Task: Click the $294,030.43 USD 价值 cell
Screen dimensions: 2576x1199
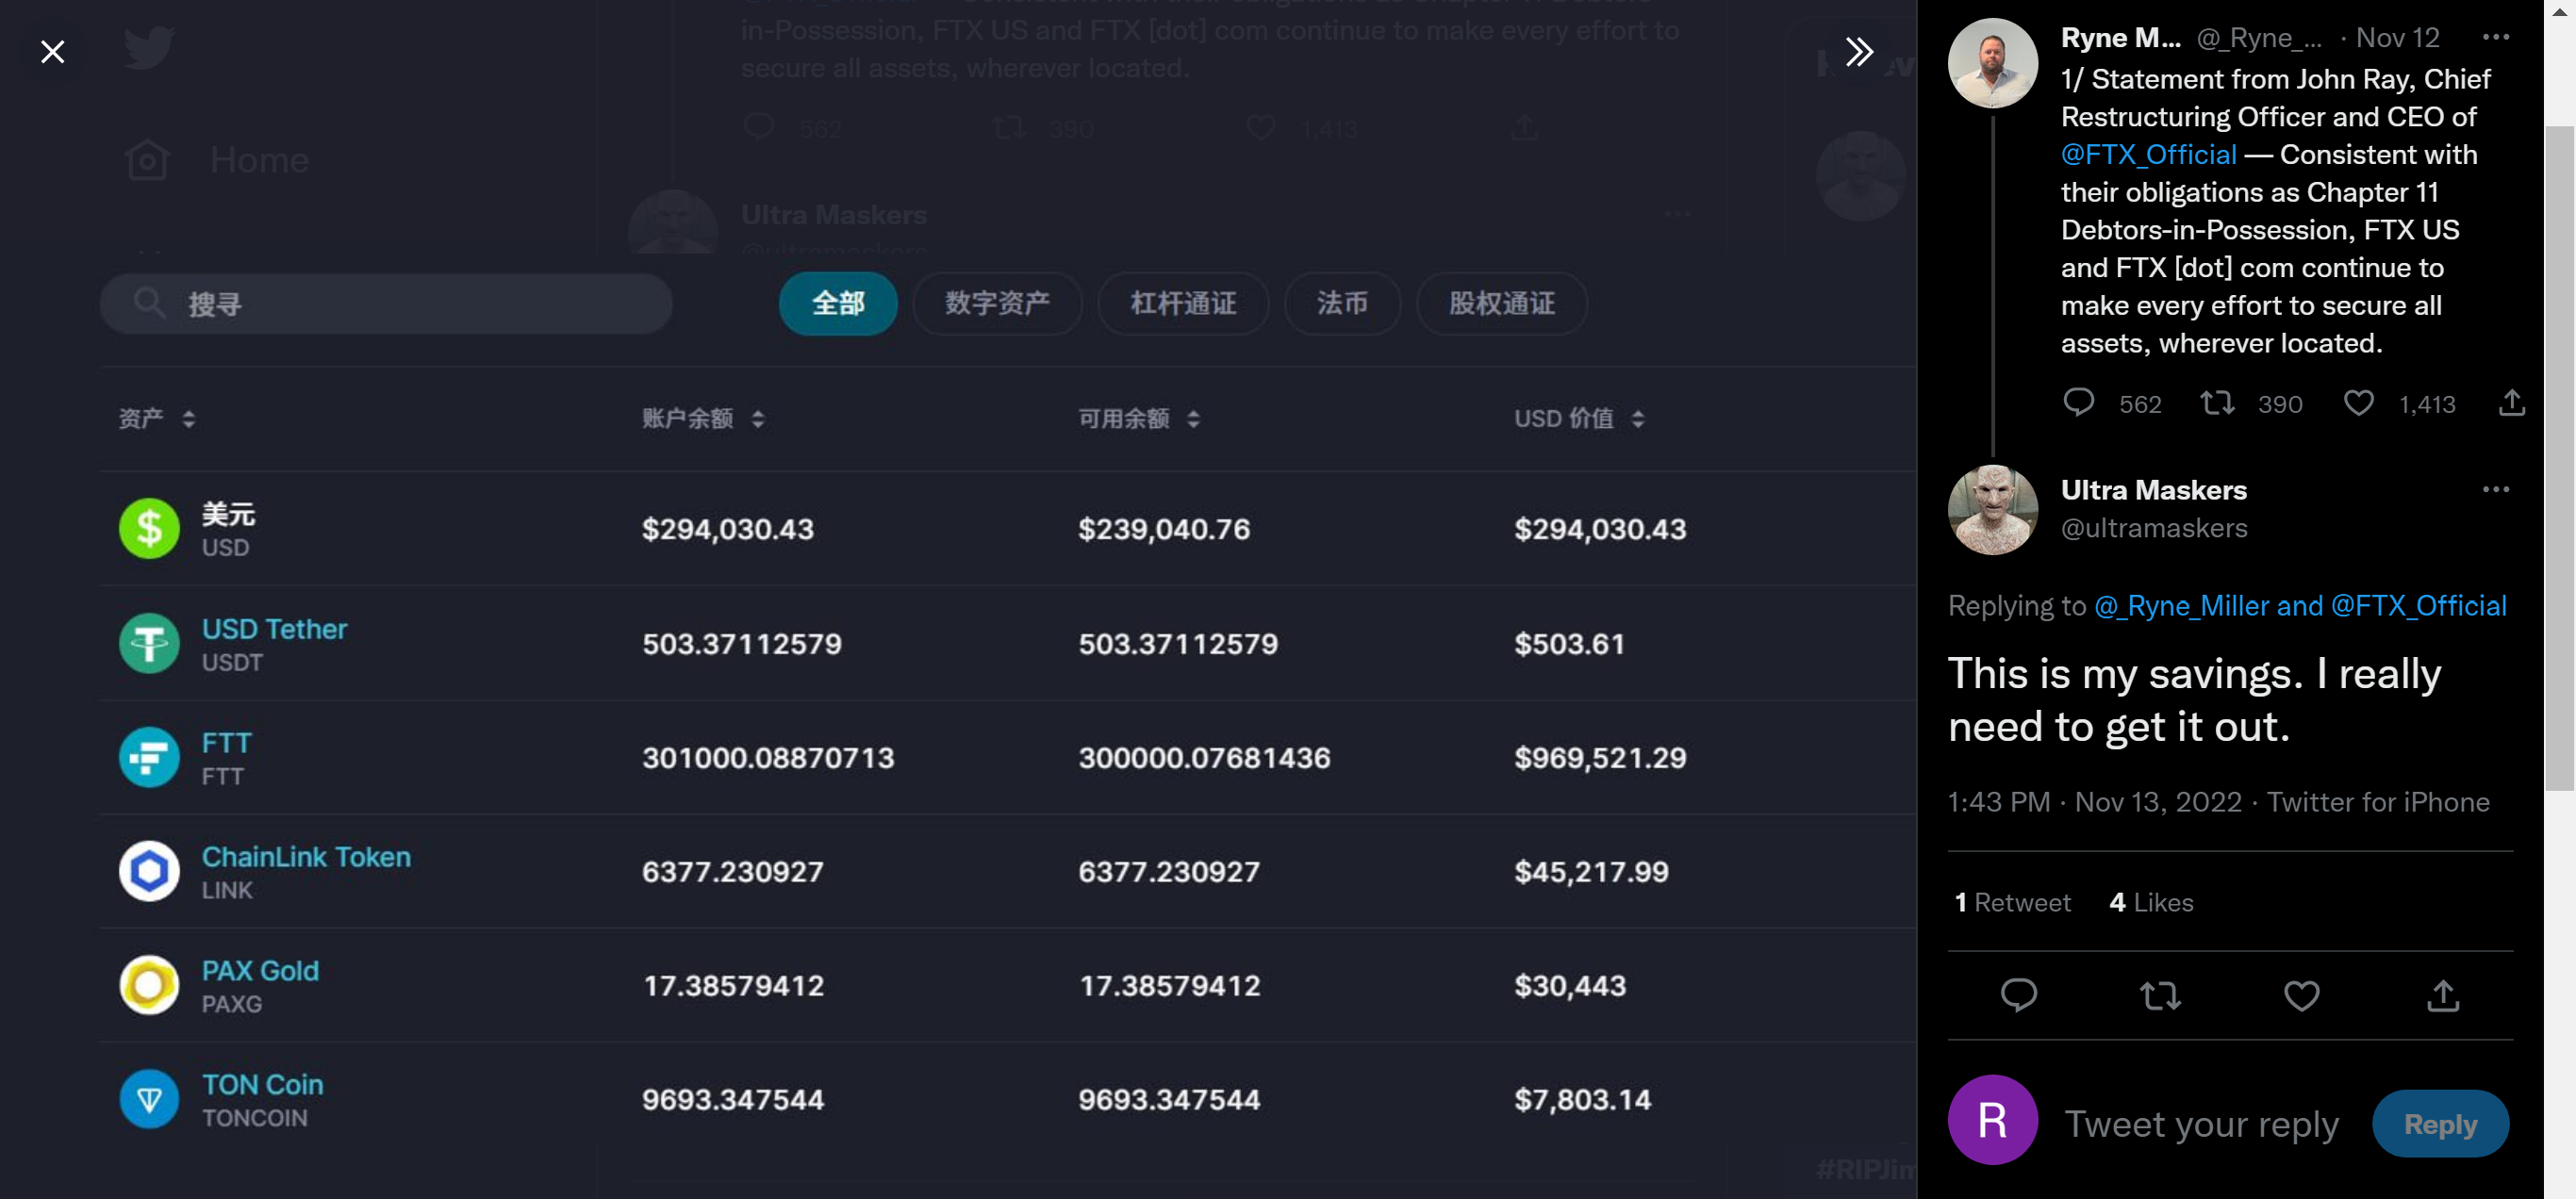Action: pos(1600,529)
